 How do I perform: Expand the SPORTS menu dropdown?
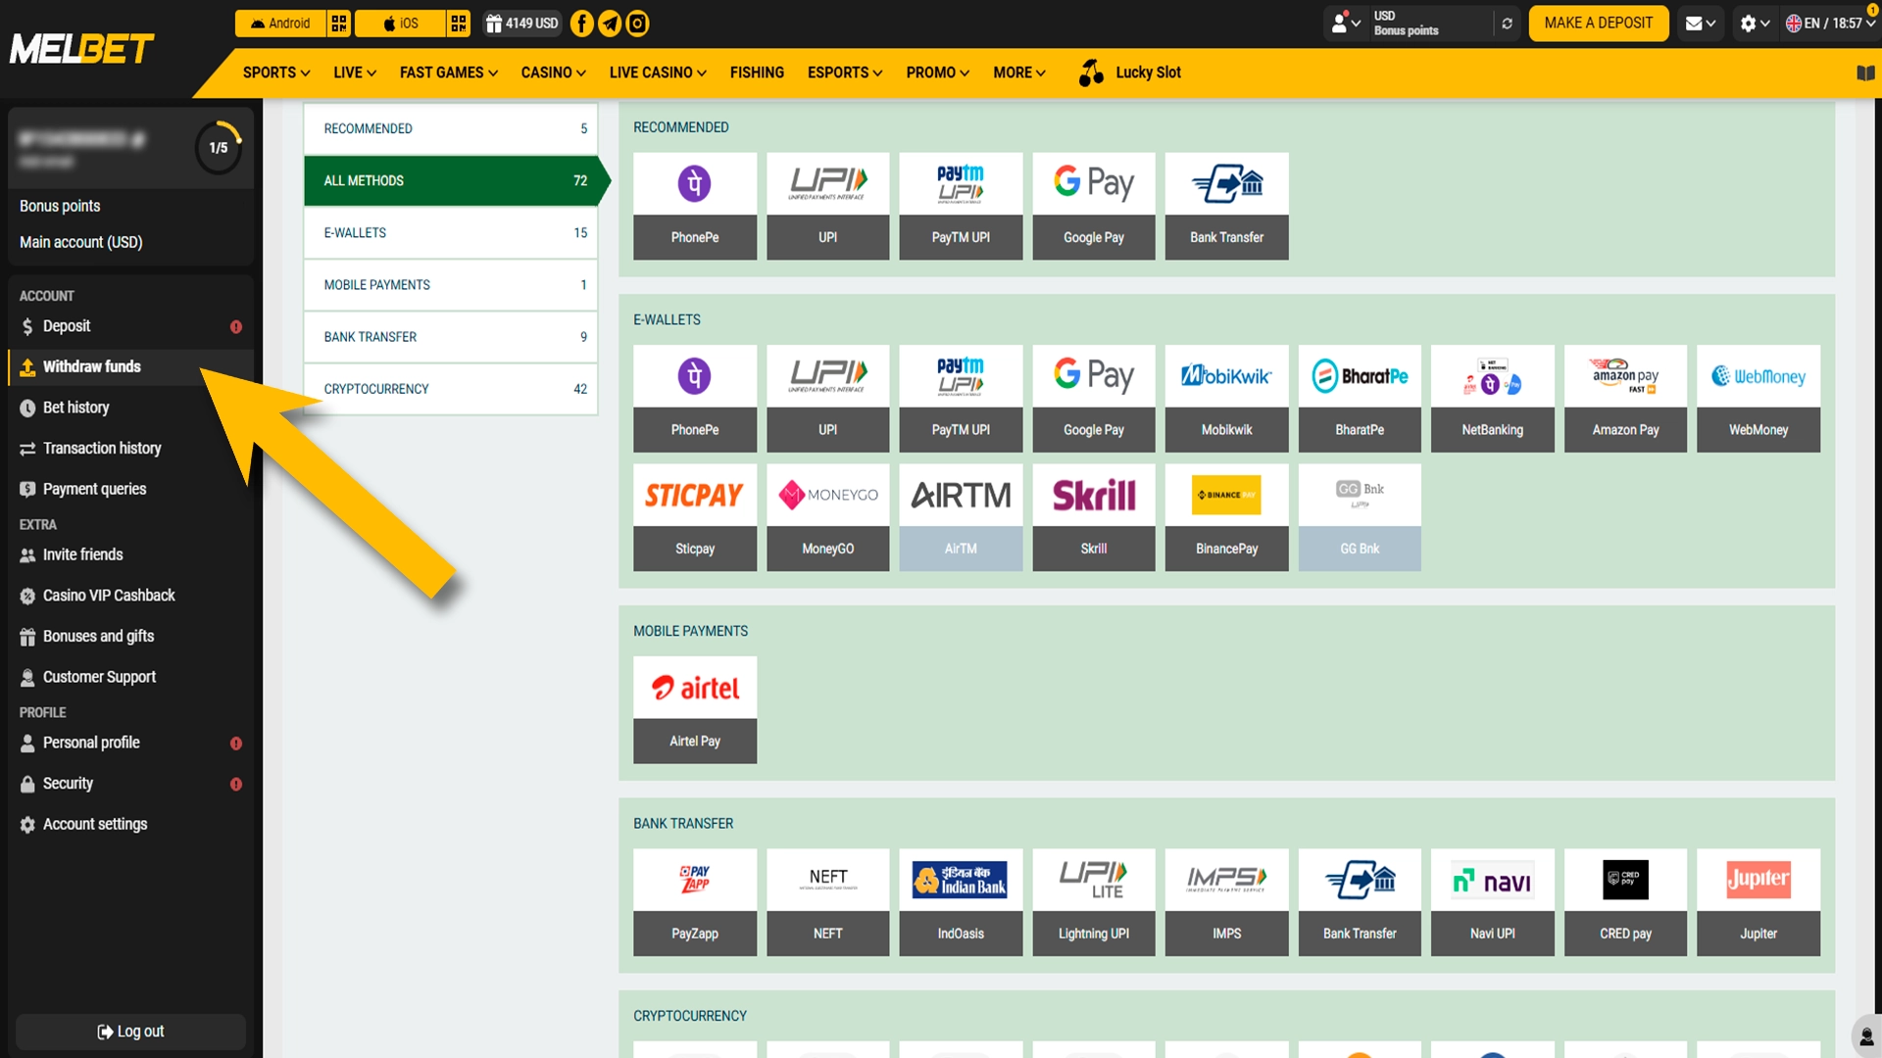pyautogui.click(x=276, y=72)
